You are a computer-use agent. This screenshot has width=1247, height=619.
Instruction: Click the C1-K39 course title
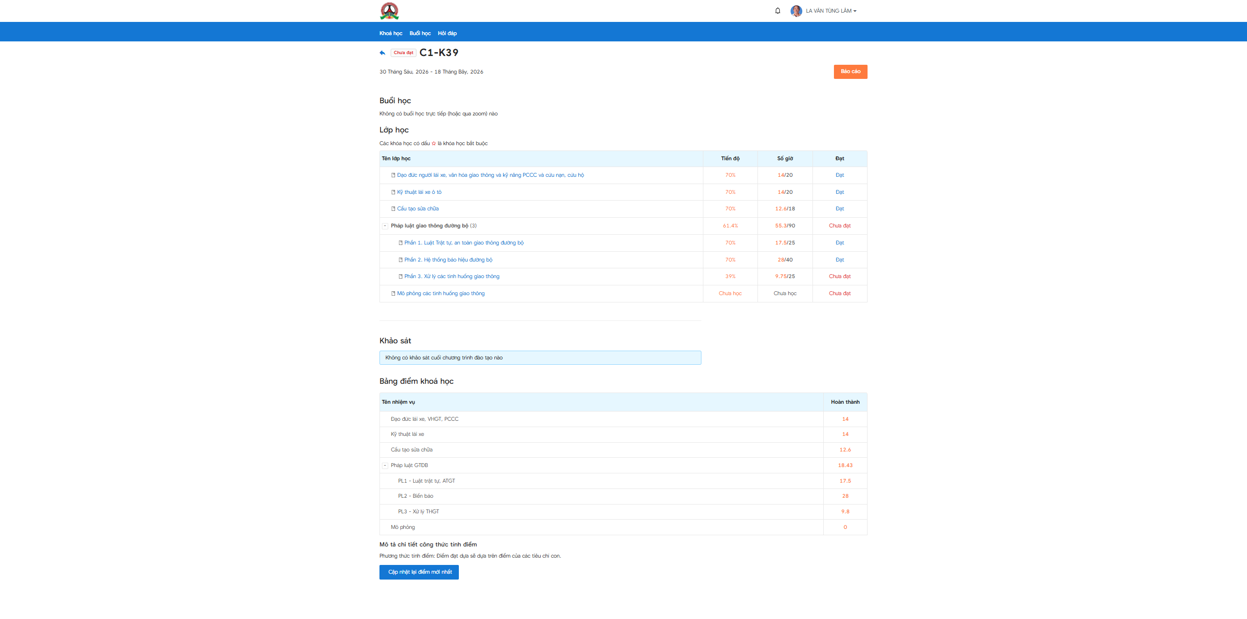[x=439, y=53]
